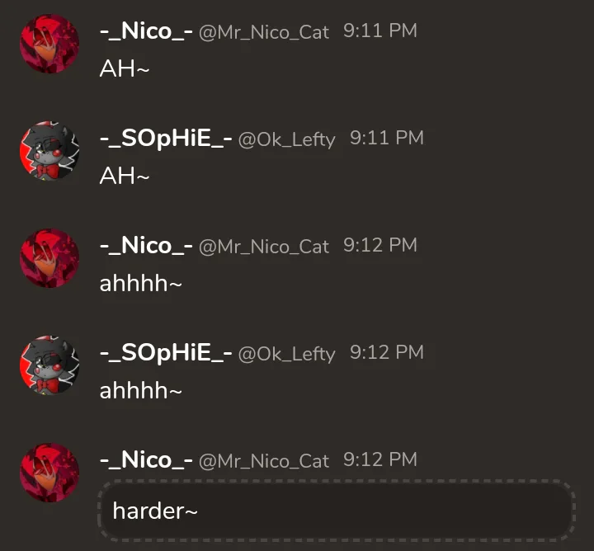The width and height of the screenshot is (594, 551).
Task: Click SOpHiE's avatar beside the "ahhhh~" message
Action: 49,365
